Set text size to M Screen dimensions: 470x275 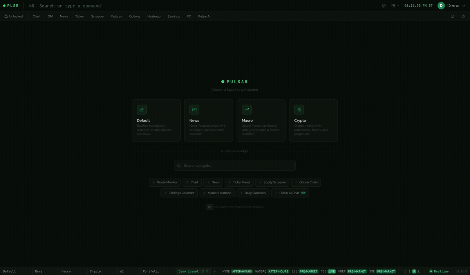click(414, 271)
